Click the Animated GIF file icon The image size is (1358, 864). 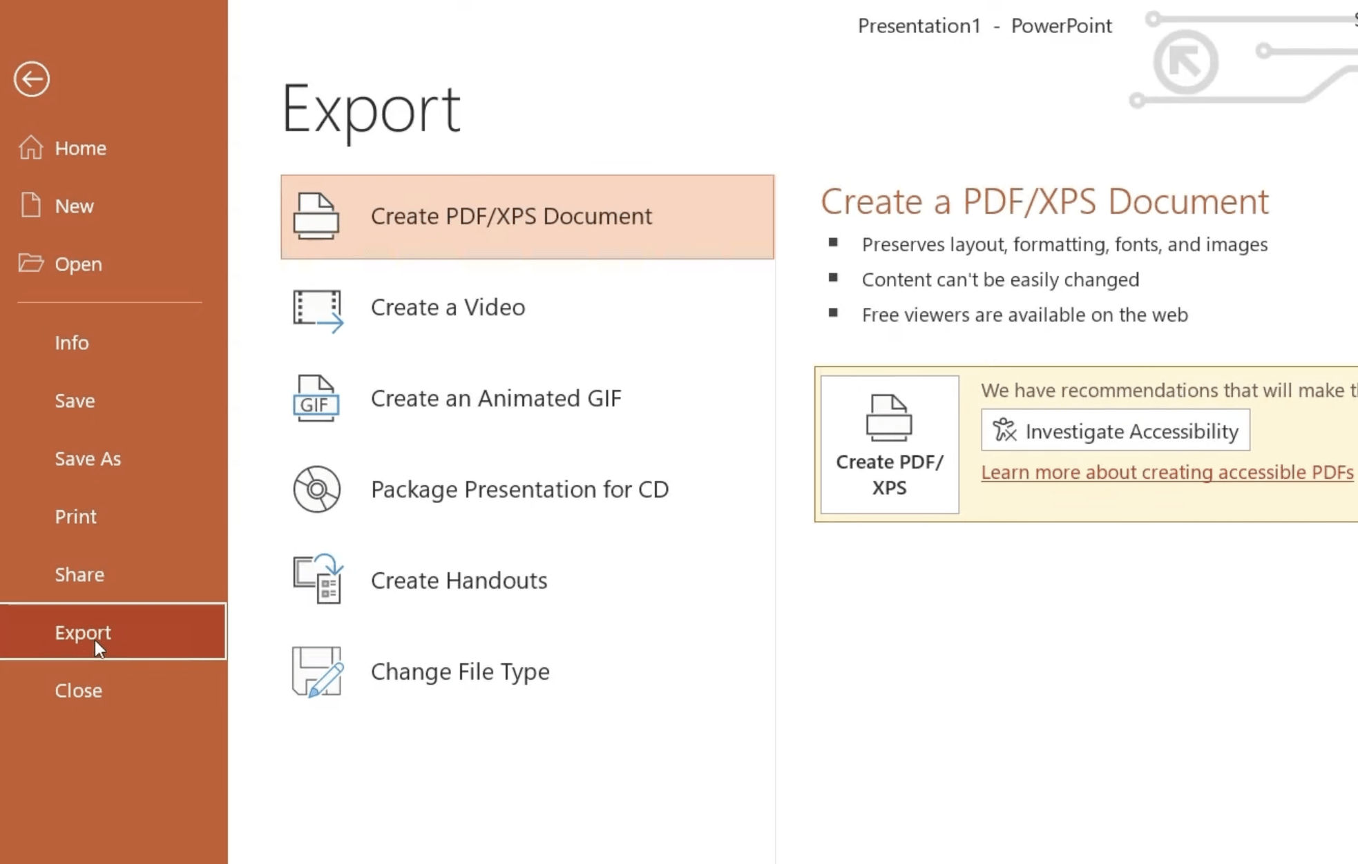316,398
